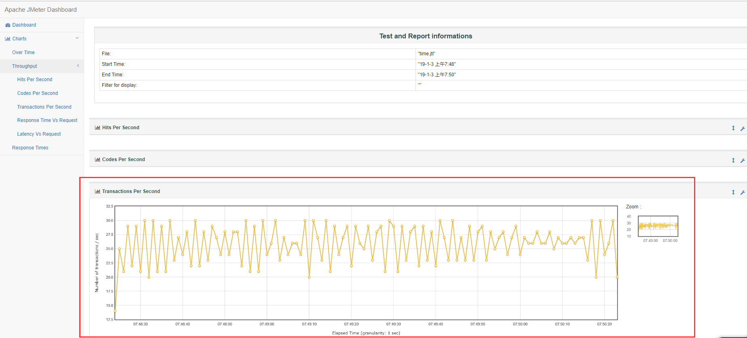The width and height of the screenshot is (747, 338).
Task: Select Throughput in the sidebar
Action: point(25,66)
